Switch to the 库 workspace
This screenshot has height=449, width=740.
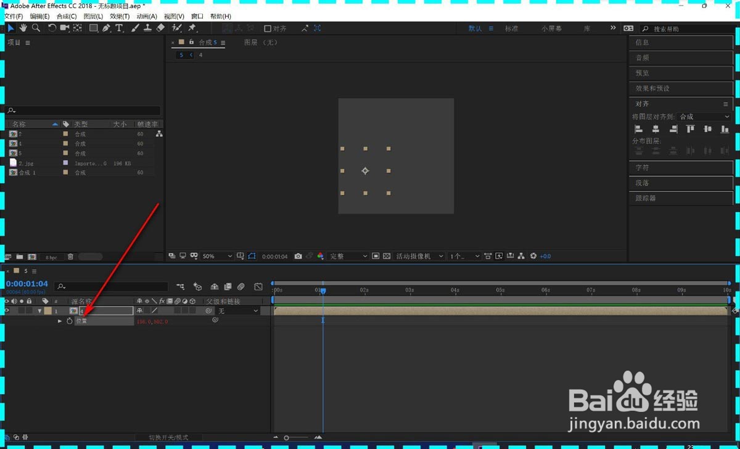[587, 28]
